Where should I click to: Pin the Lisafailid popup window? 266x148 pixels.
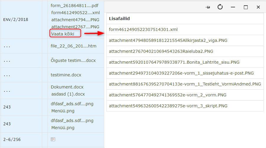(x=208, y=7)
